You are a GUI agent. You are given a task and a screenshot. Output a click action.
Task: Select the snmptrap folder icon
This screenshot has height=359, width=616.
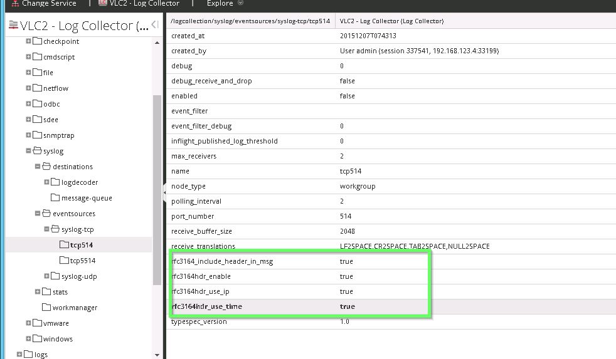click(37, 135)
